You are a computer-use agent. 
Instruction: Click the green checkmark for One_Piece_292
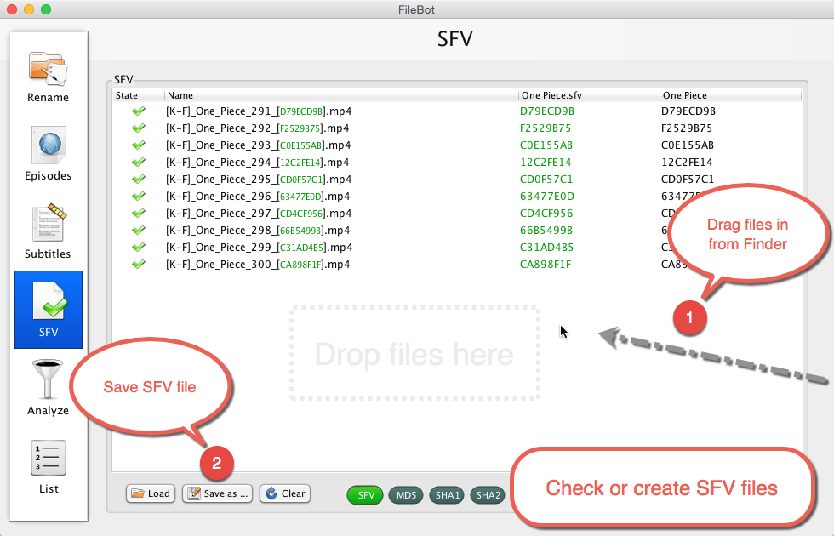139,128
